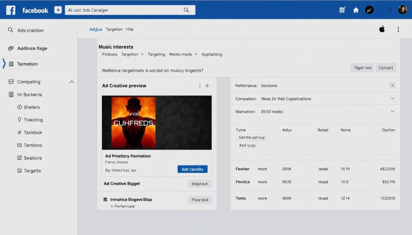Image resolution: width=412 pixels, height=235 pixels.
Task: Toggle the Compating checkbox icon in sidebar
Action: click(11, 81)
